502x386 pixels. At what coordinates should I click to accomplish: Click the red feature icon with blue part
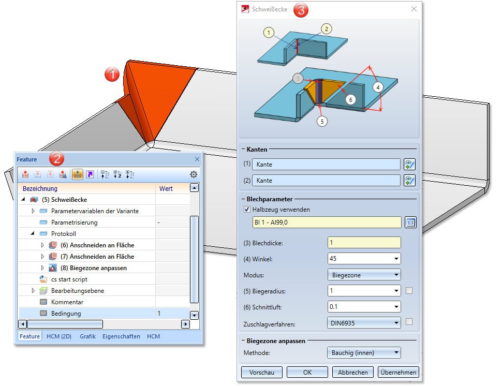coord(63,174)
